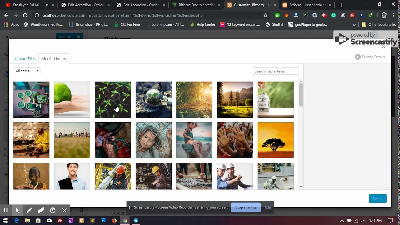Show hidden system tray icons
The height and width of the screenshot is (225, 400).
pyautogui.click(x=342, y=221)
